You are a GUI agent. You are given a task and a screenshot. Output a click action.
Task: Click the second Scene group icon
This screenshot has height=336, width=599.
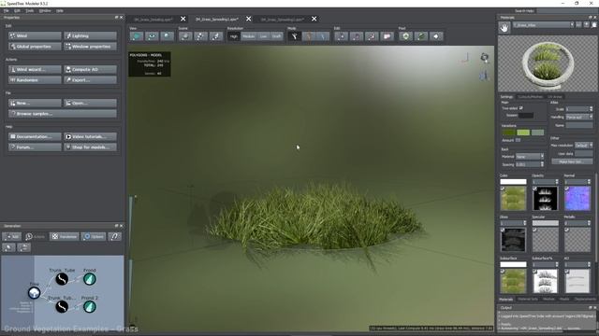click(x=200, y=36)
